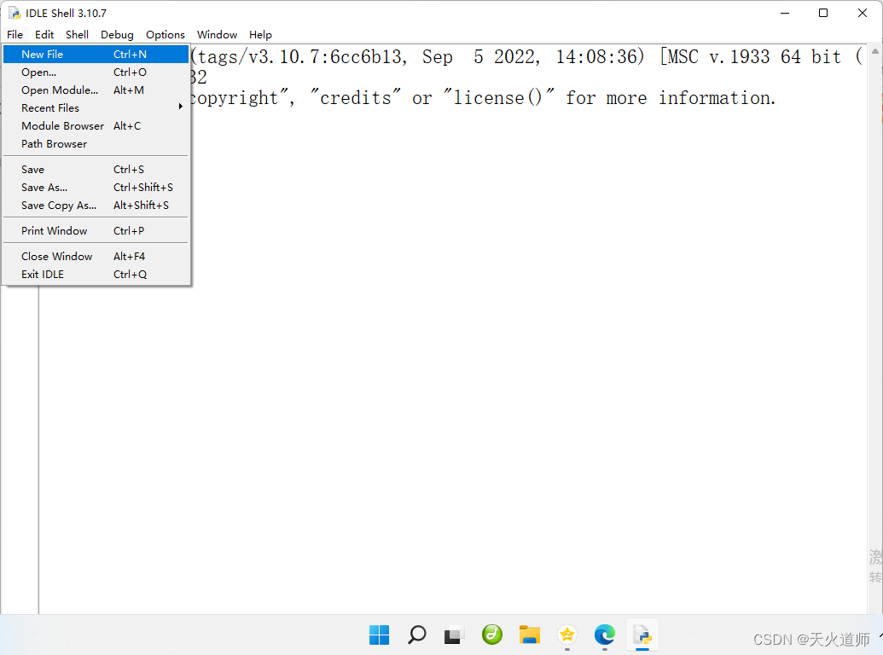Image resolution: width=883 pixels, height=655 pixels.
Task: Click Exit IDLE in the File menu
Action: tap(96, 274)
